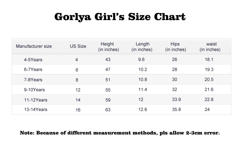This screenshot has height=150, width=243.
Task: Select the 4-5Years row label
Action: click(33, 60)
